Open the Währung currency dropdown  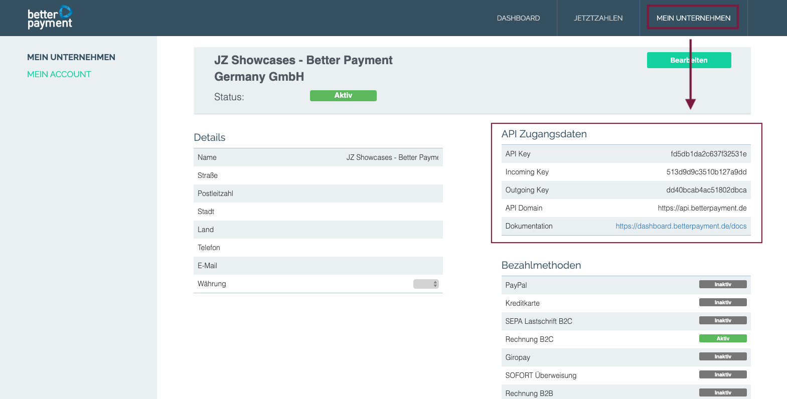(x=426, y=284)
